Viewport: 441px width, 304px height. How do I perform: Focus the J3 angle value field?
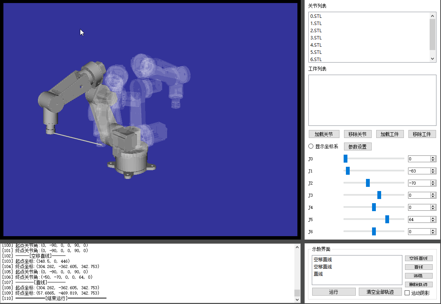[x=419, y=195]
